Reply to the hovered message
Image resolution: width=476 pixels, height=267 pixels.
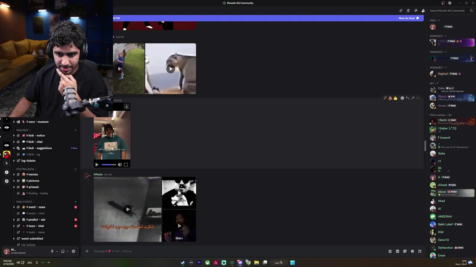407,98
